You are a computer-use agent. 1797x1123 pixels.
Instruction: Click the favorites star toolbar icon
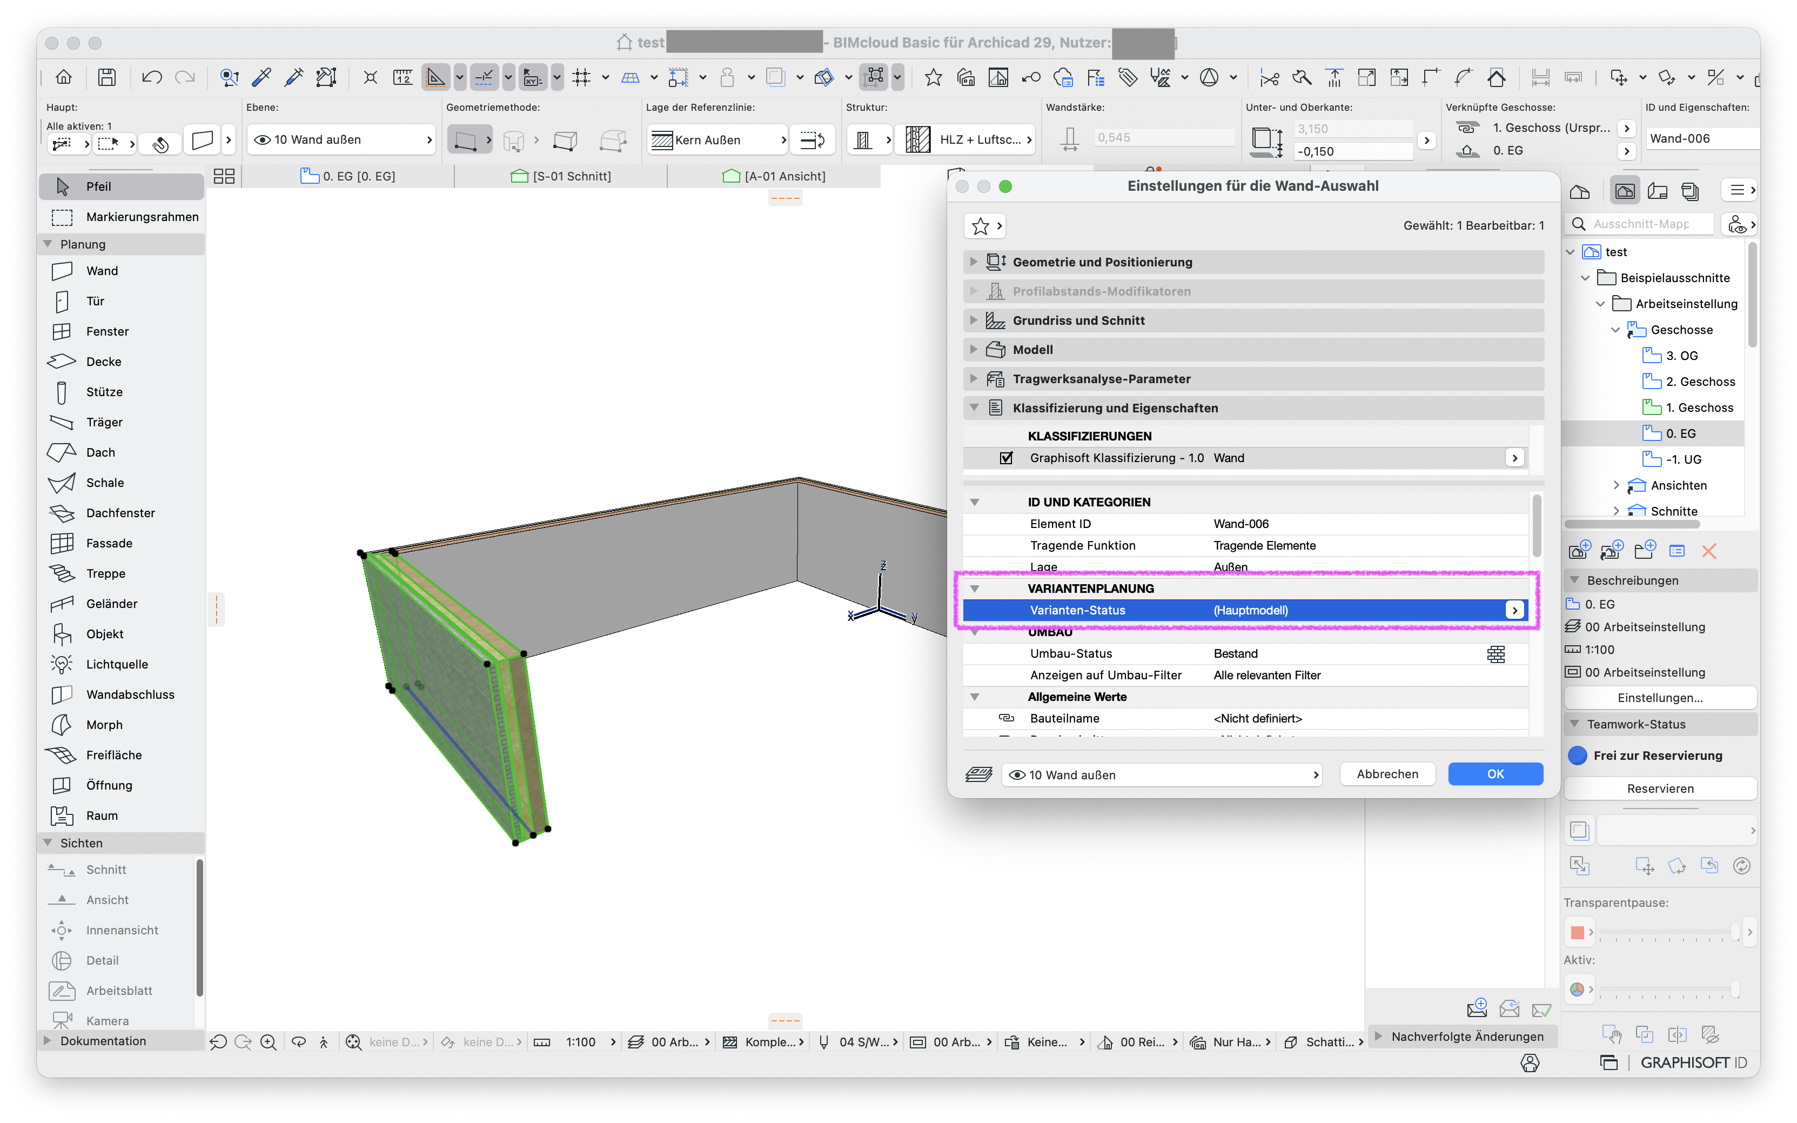click(x=934, y=77)
